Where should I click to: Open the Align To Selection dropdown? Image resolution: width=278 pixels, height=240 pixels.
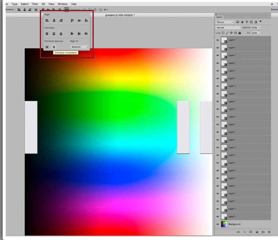79,47
